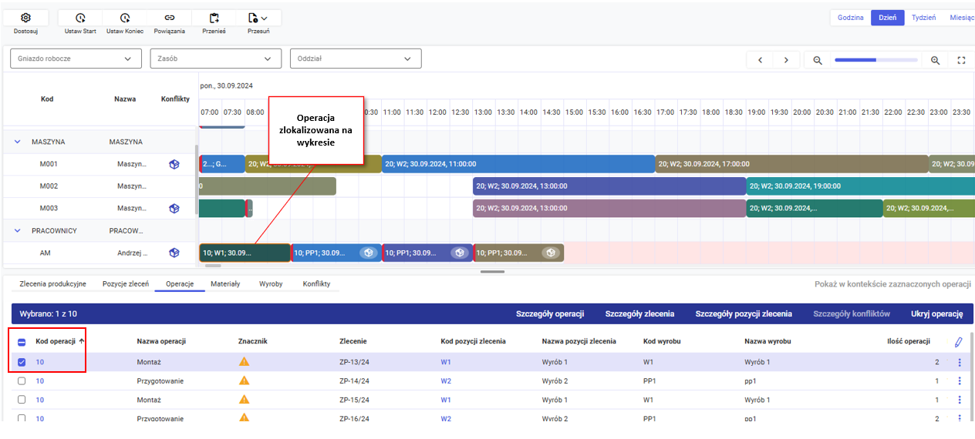Zoom out using the magnifier minus icon
The width and height of the screenshot is (975, 439).
818,60
